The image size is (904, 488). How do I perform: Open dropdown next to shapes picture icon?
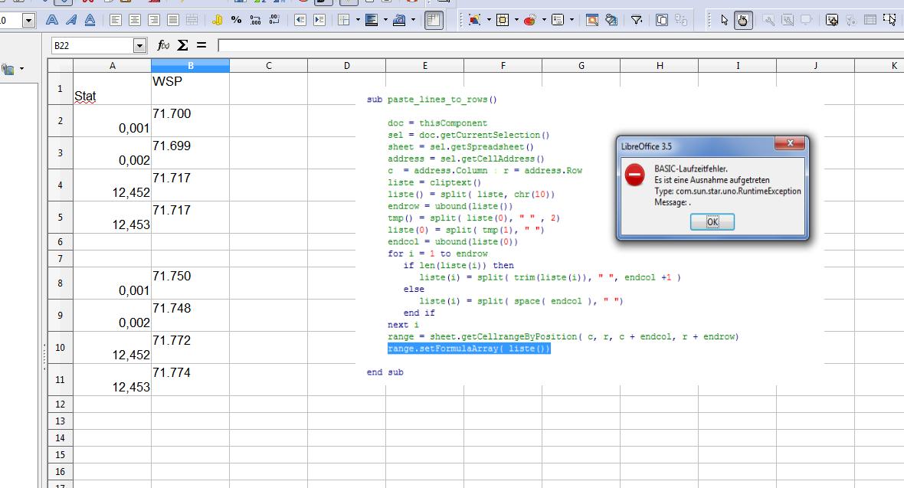click(x=489, y=20)
